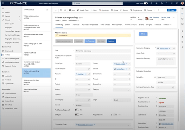185x130 pixels.
Task: Open the Related tab dropdown
Action: click(x=168, y=25)
